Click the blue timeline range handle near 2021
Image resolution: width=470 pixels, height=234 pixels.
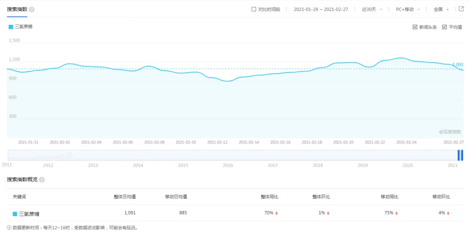[460, 155]
